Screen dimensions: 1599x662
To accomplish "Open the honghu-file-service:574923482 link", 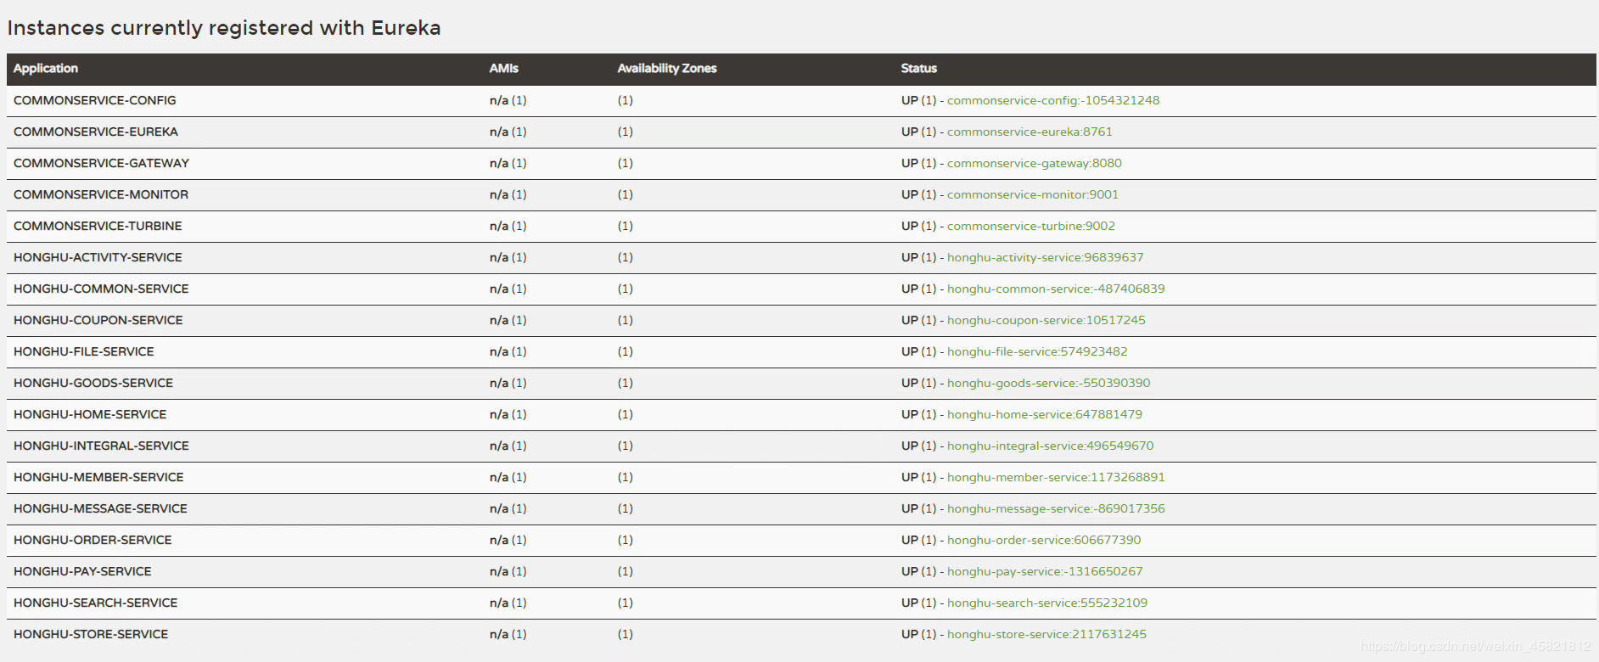I will click(1037, 351).
